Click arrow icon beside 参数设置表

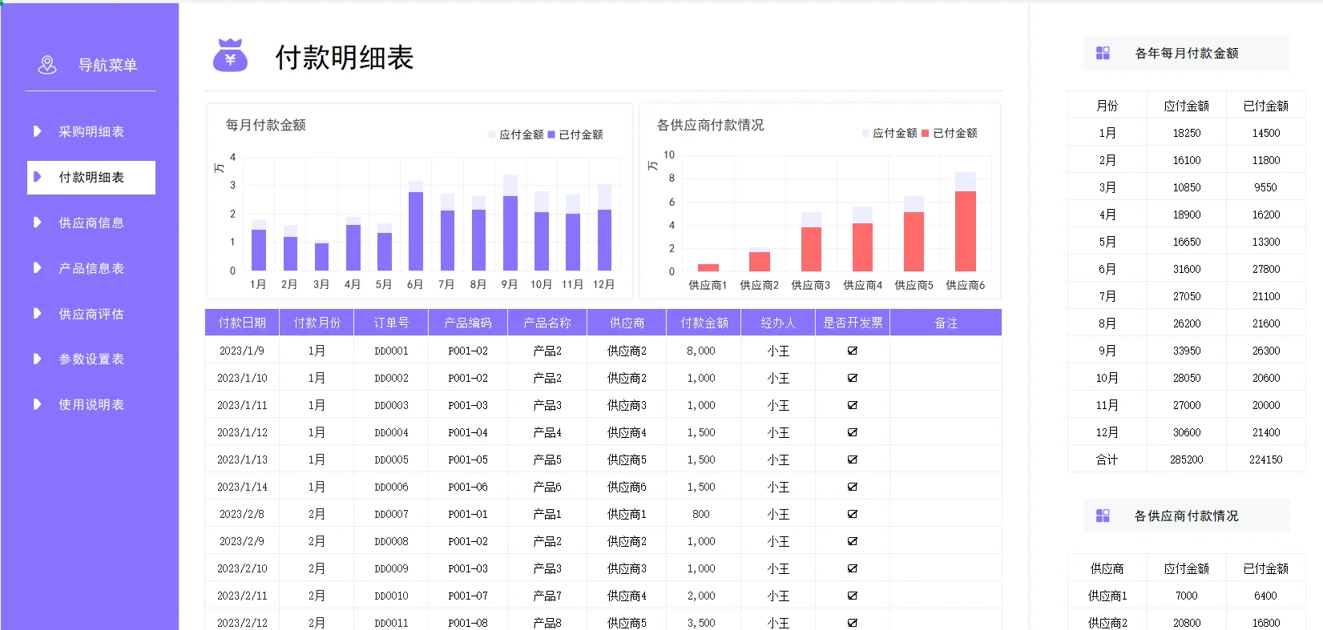(37, 359)
